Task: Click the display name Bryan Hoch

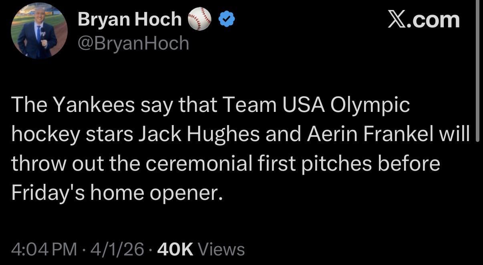Action: (x=129, y=18)
